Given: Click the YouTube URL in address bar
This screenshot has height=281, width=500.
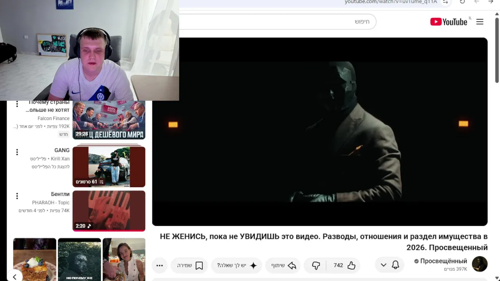Looking at the screenshot, I should click(391, 2).
